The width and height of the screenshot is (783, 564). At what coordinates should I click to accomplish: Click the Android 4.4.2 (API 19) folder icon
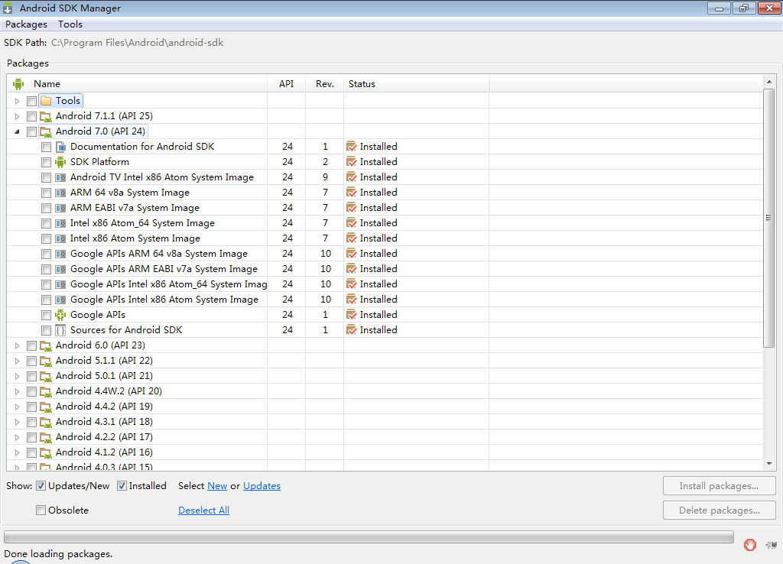point(46,407)
